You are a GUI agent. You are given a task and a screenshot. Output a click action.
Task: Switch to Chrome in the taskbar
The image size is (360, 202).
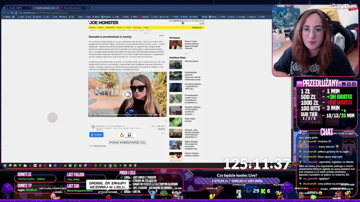coord(110,166)
